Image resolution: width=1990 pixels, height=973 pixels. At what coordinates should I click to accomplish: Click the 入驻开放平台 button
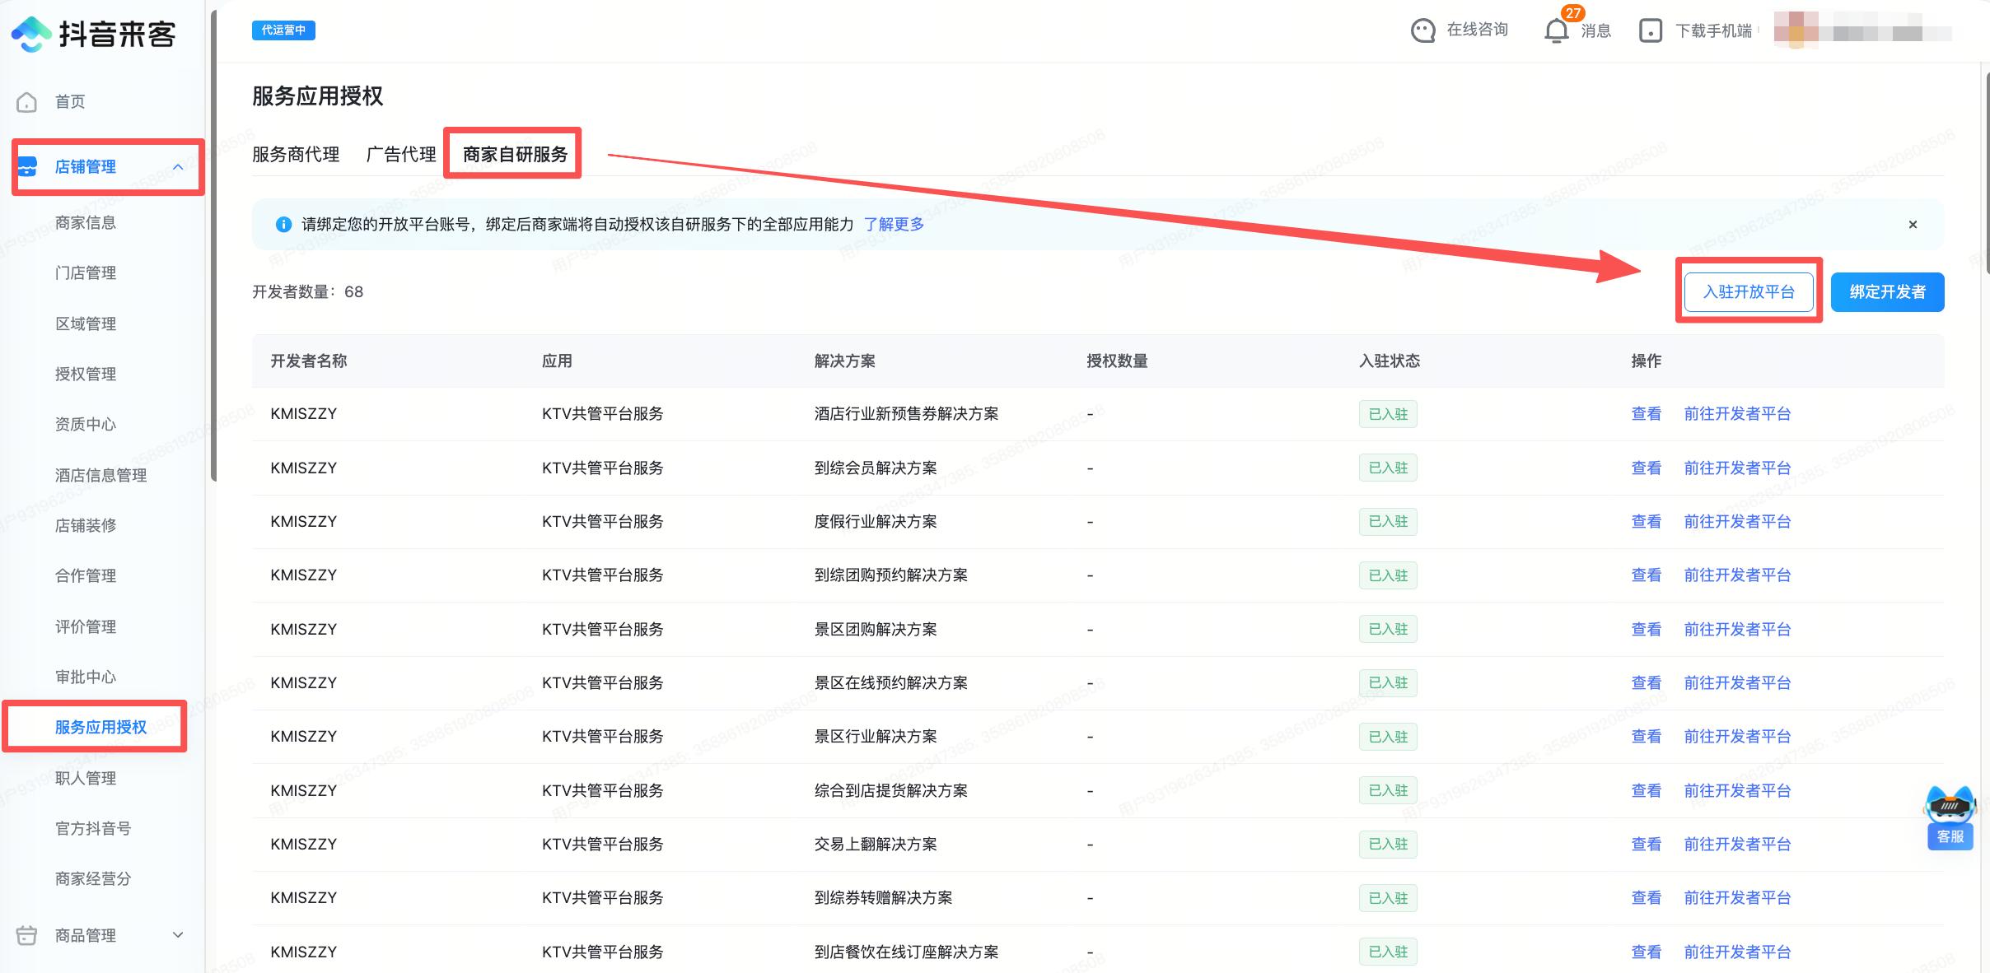1748,291
